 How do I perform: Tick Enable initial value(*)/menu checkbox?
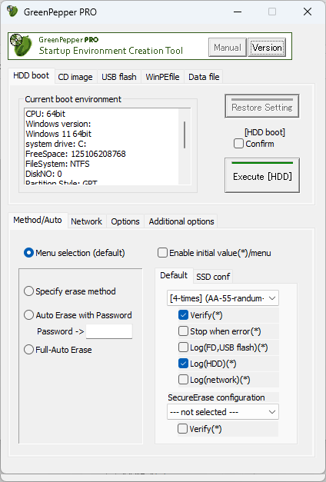162,253
